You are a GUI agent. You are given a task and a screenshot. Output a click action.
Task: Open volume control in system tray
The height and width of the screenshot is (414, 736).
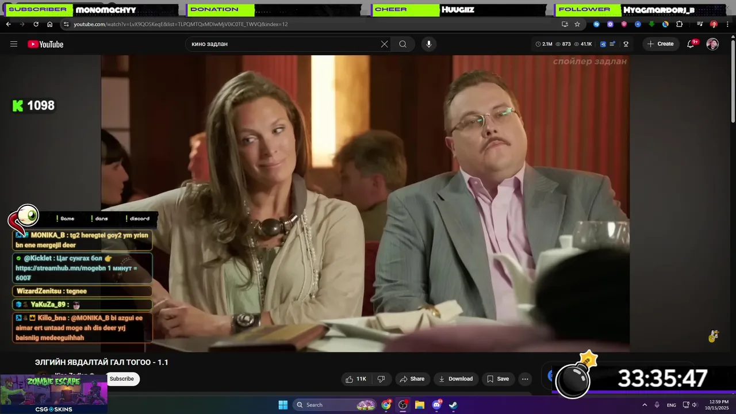pyautogui.click(x=695, y=405)
